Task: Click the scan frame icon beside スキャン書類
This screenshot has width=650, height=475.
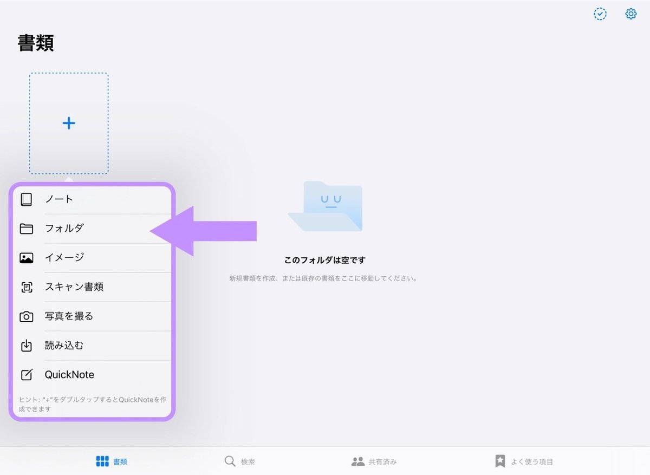Action: click(26, 287)
